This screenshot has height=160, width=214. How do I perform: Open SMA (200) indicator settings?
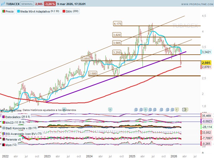point(71,11)
